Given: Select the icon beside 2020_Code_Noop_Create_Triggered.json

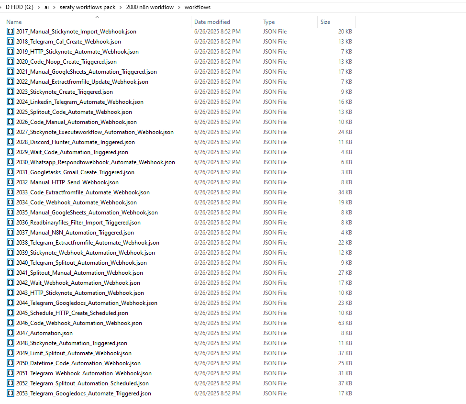Looking at the screenshot, I should coord(11,62).
